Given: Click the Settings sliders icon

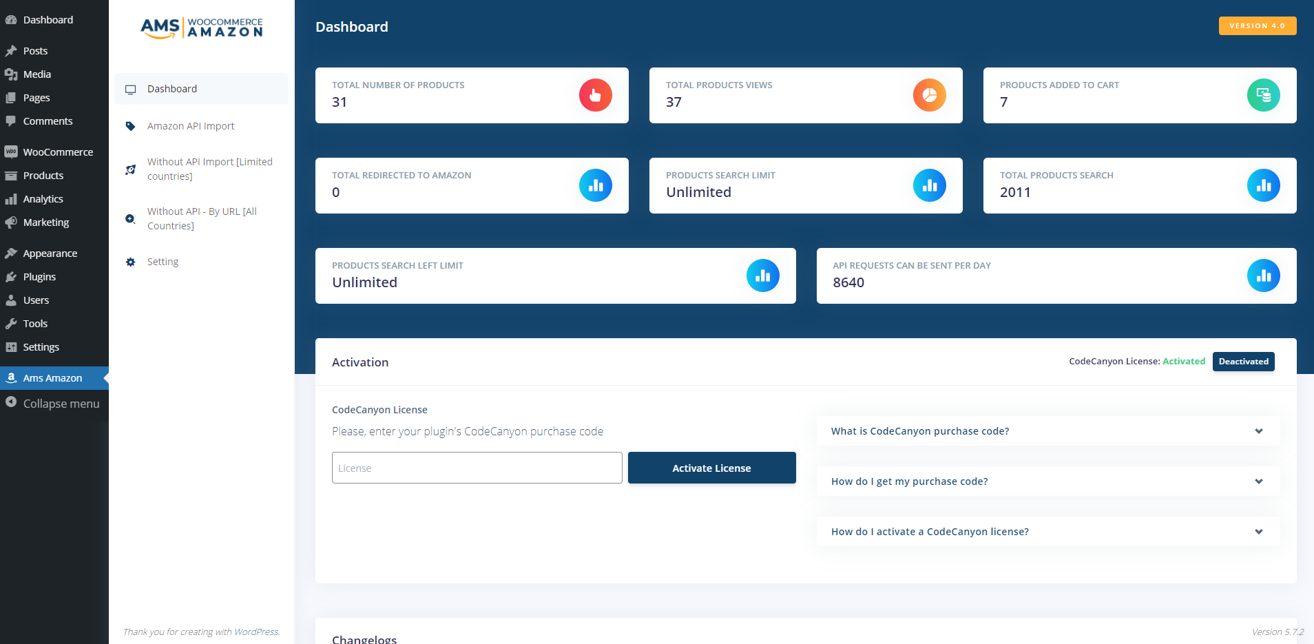Looking at the screenshot, I should (11, 347).
